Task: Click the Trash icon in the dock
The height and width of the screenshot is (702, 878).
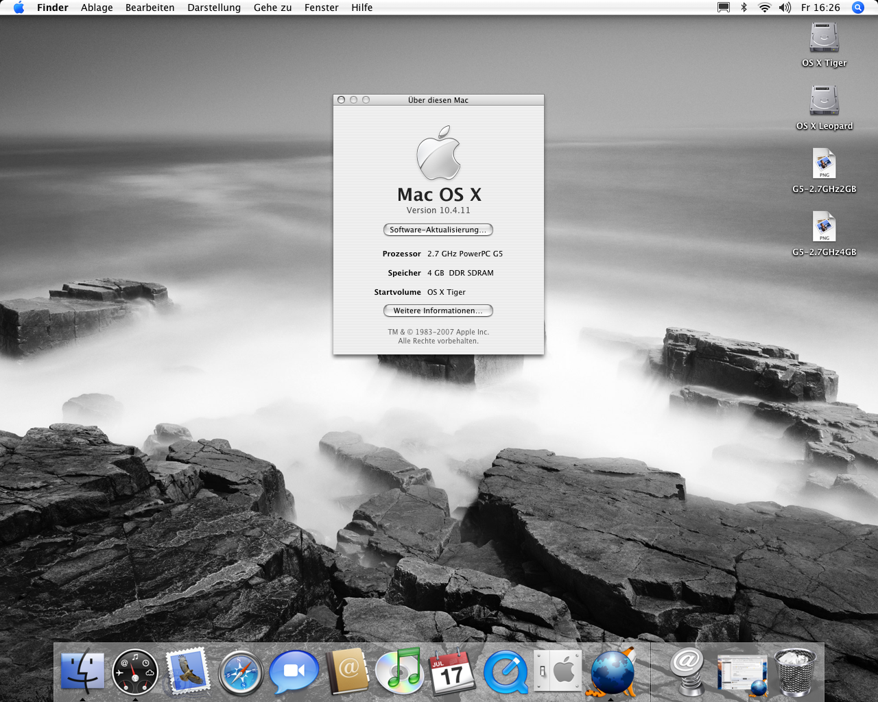Action: coord(795,672)
